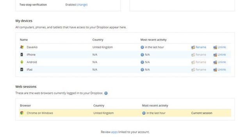Click the rename icon in iPad row

(193, 70)
